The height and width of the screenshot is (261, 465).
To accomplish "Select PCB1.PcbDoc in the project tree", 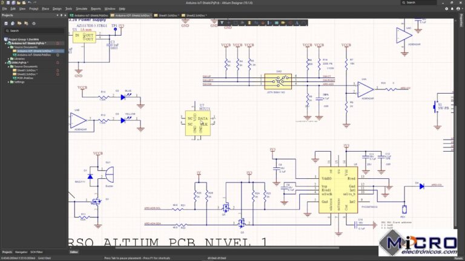I will pyautogui.click(x=23, y=78).
